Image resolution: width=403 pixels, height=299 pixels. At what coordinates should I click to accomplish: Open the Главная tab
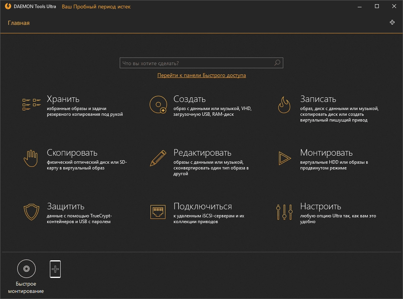tap(19, 23)
